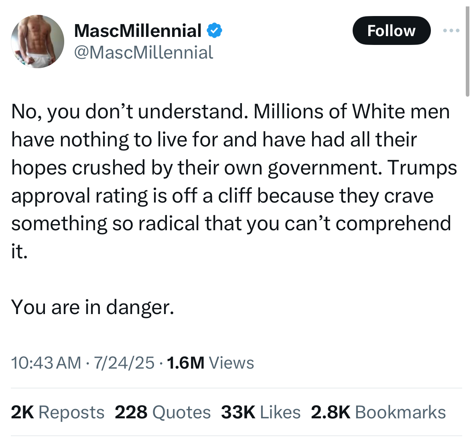Click the @MascMillennial handle
This screenshot has width=473, height=438.
click(144, 53)
